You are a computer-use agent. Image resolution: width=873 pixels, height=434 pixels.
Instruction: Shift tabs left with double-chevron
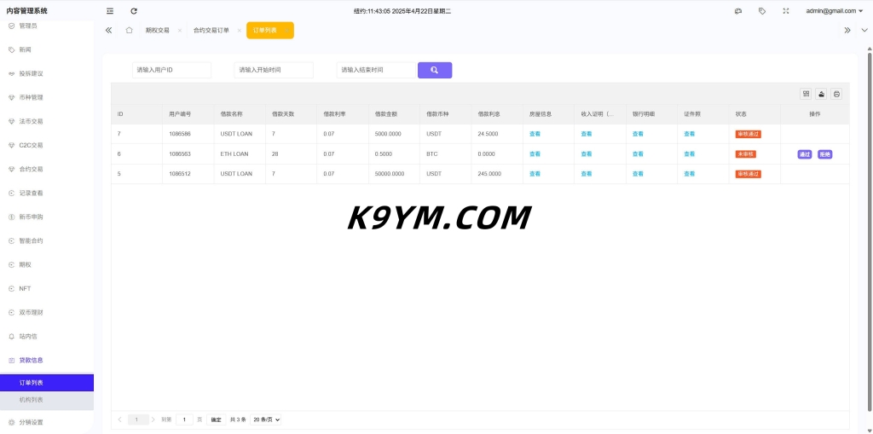108,30
